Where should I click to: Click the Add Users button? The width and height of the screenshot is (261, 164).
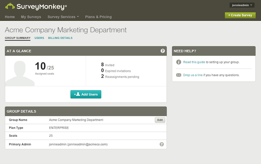point(86,94)
